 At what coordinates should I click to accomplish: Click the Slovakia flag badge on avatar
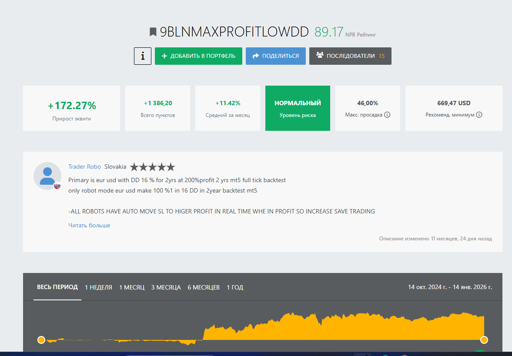[57, 186]
